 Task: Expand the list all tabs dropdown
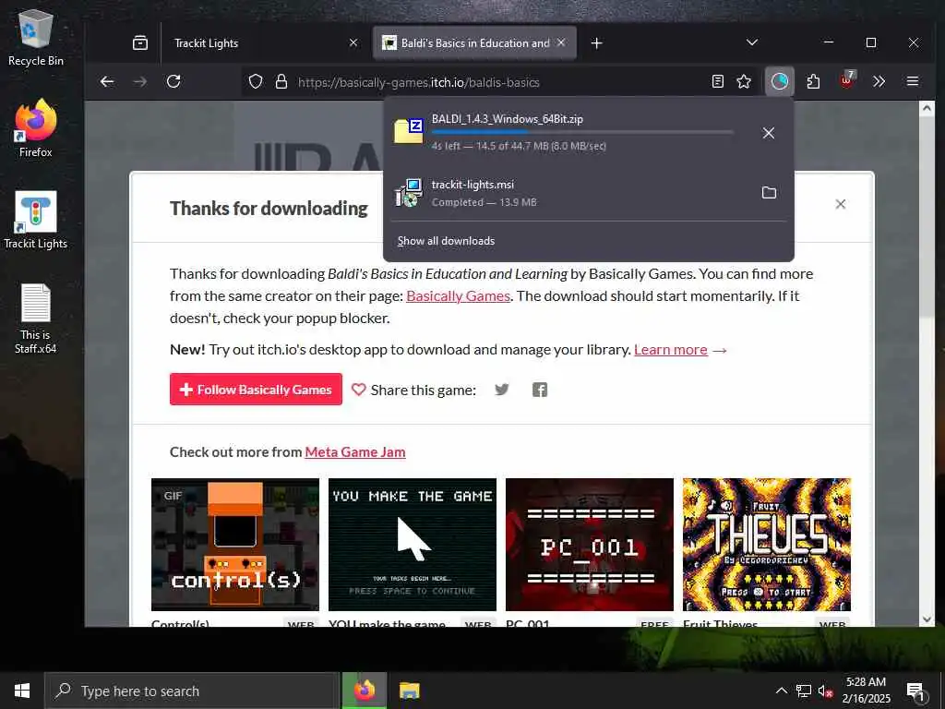751,42
